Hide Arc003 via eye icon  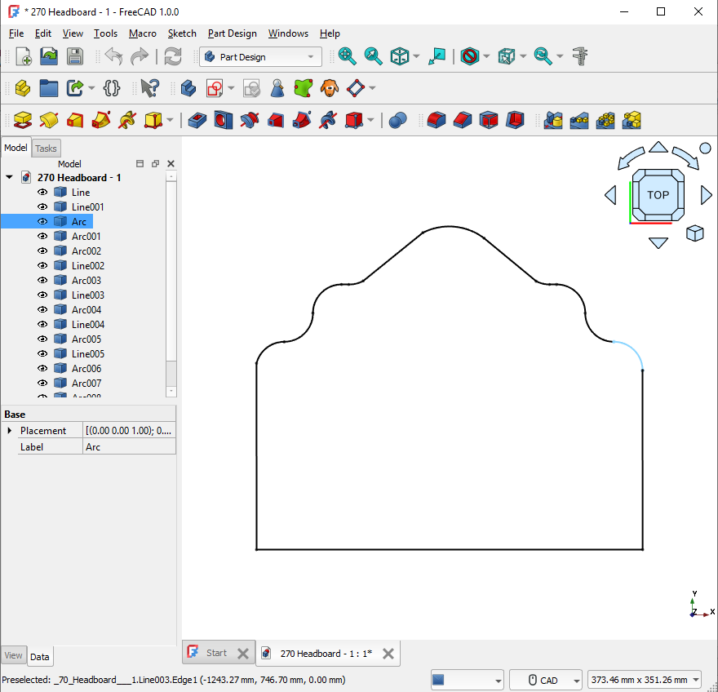point(42,280)
